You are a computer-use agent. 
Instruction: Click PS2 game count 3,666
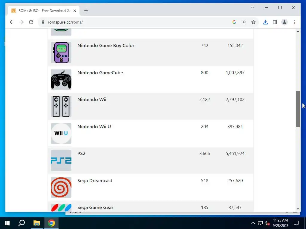tap(204, 154)
